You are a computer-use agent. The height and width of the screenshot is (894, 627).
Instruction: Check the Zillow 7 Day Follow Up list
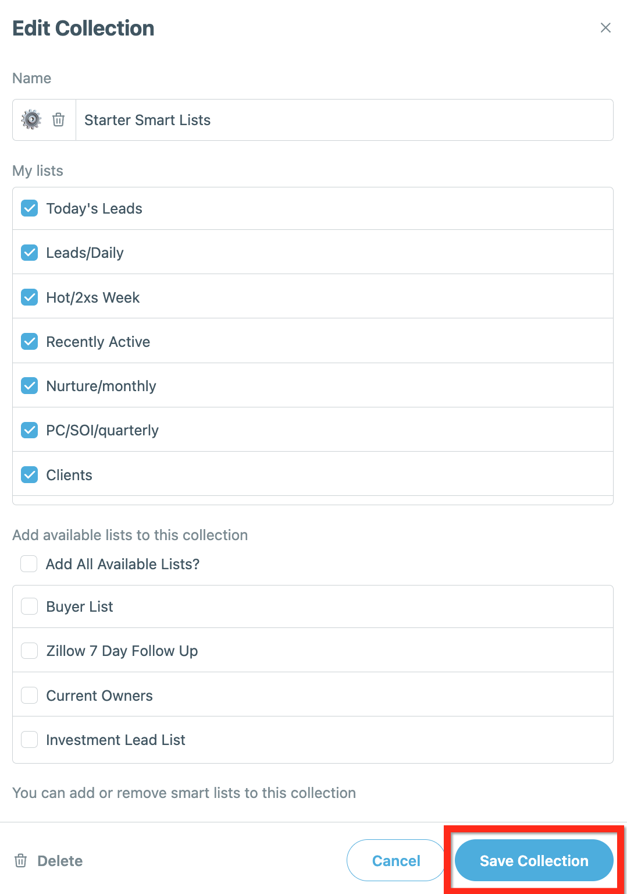(30, 651)
